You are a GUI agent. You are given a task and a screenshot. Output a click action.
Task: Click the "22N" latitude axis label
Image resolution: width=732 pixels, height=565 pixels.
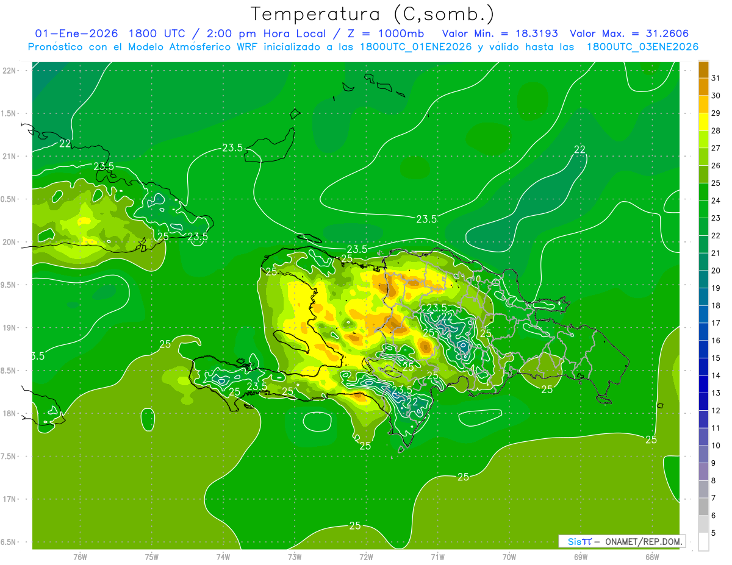(x=10, y=71)
